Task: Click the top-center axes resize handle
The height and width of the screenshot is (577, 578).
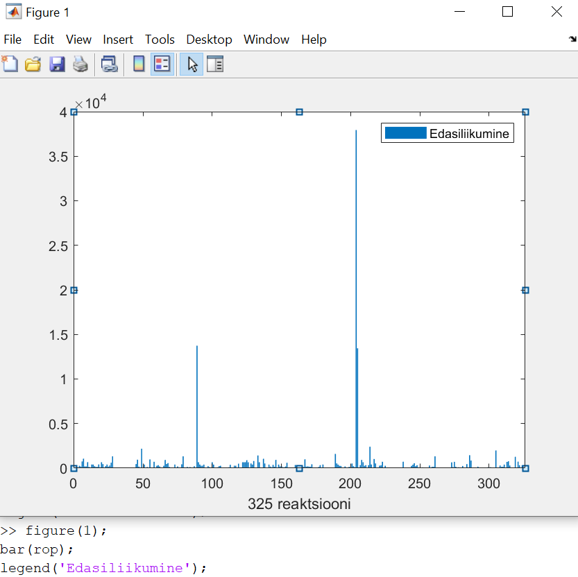Action: coord(300,112)
